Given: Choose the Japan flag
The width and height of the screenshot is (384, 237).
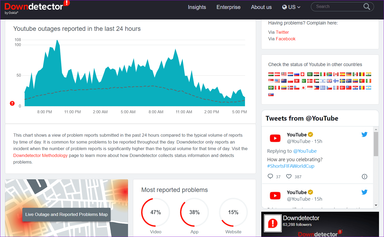Looking at the screenshot, I should (303, 88).
